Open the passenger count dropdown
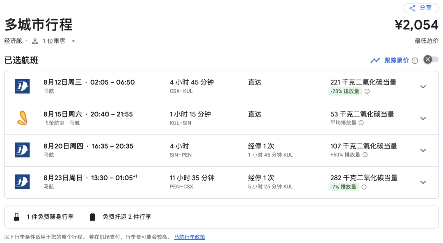Viewport: 443px width, 243px height. point(73,41)
